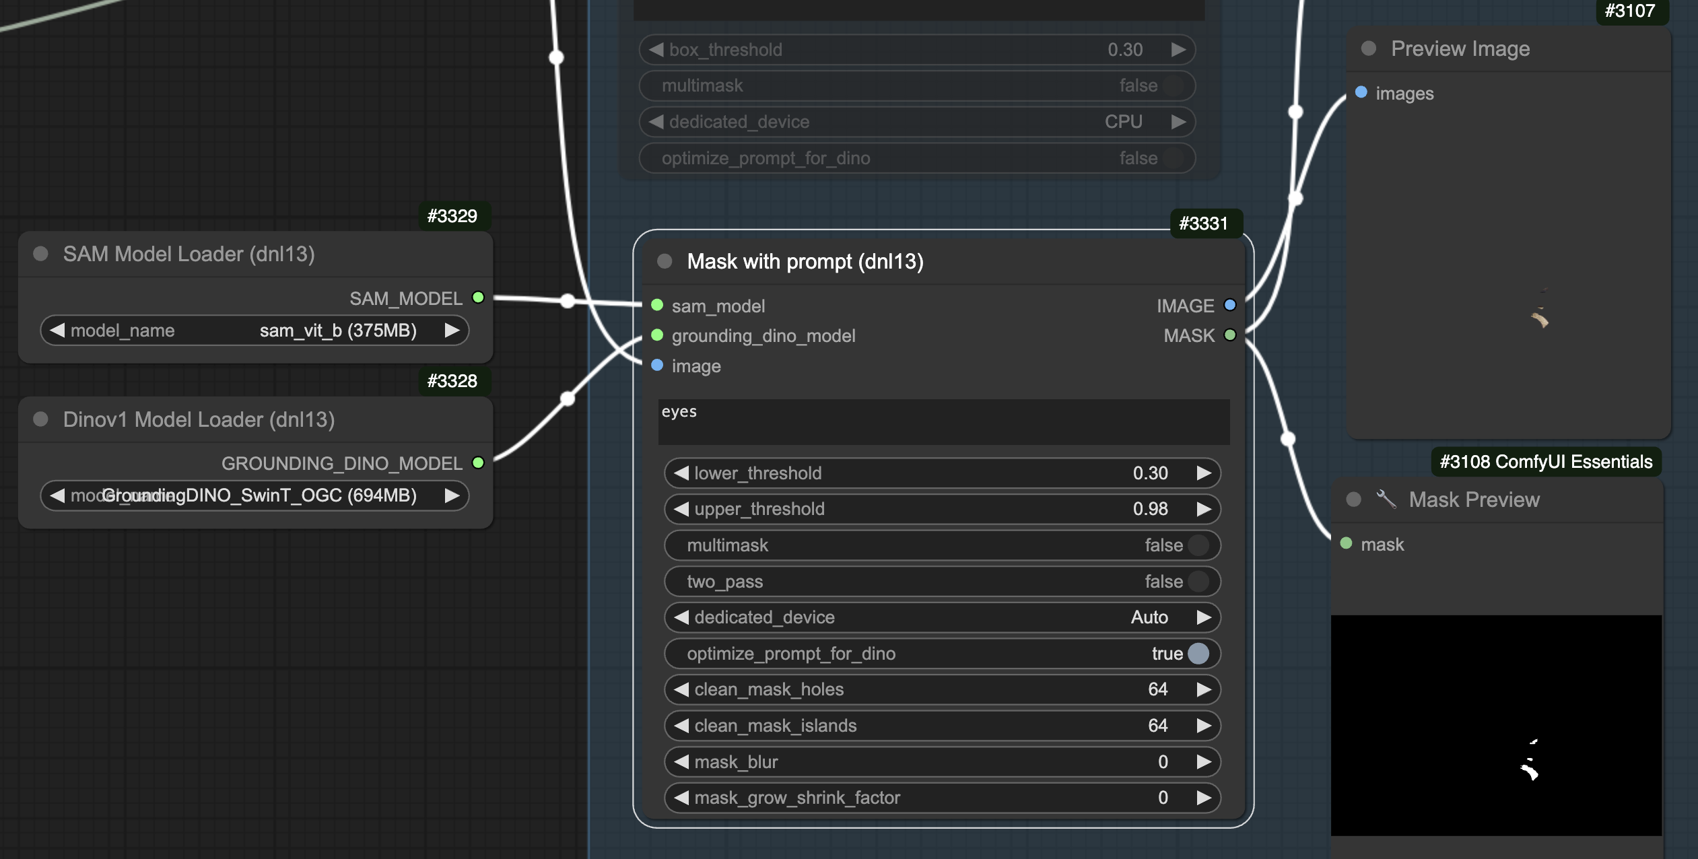Collapse the Mask with prompt node
The image size is (1698, 859).
[663, 261]
